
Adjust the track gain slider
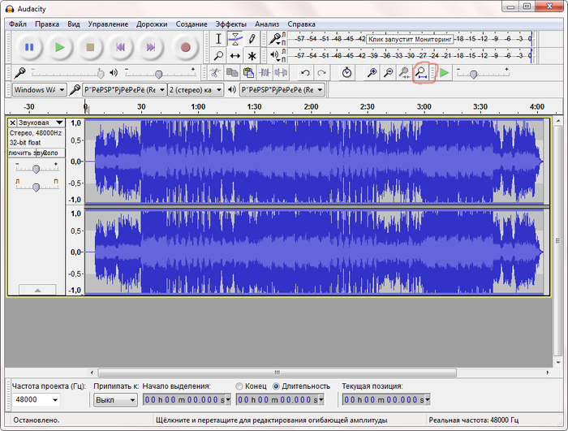tap(36, 169)
